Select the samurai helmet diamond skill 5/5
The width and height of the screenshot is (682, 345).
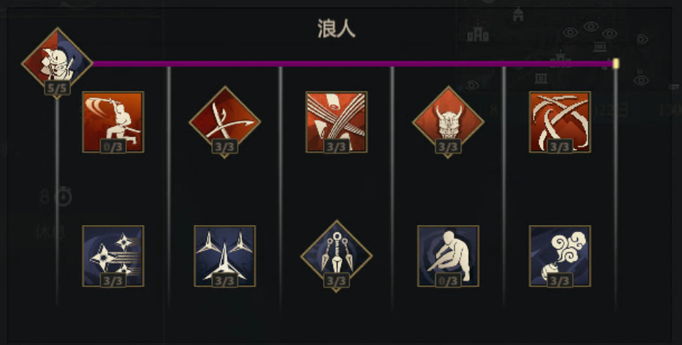(x=57, y=63)
